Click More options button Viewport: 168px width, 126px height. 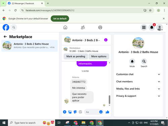(99, 56)
